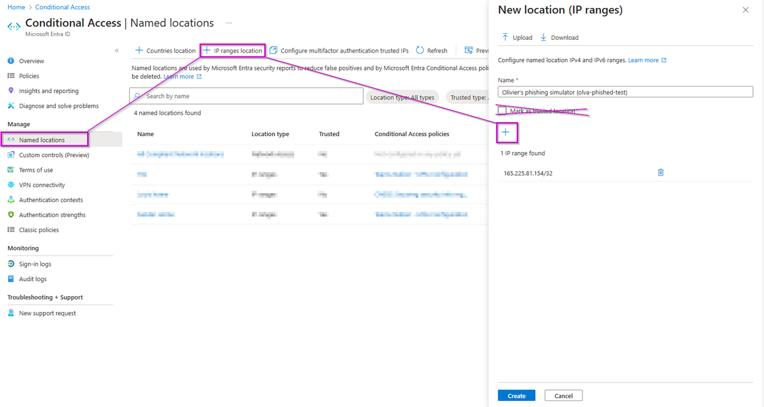The width and height of the screenshot is (764, 407).
Task: Upload an IP ranges file
Action: click(x=516, y=37)
